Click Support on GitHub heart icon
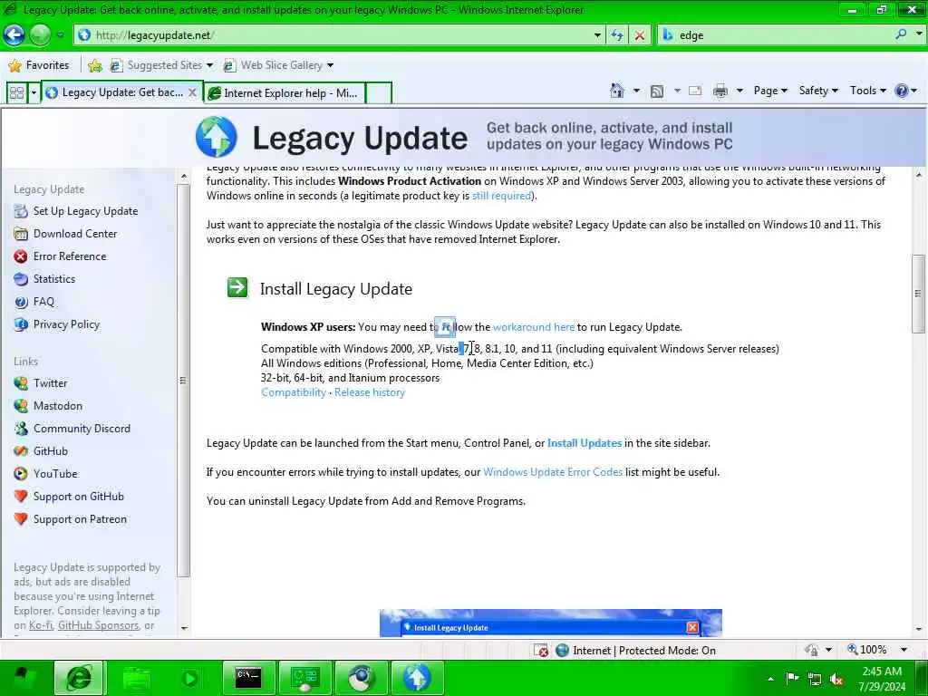 point(21,496)
